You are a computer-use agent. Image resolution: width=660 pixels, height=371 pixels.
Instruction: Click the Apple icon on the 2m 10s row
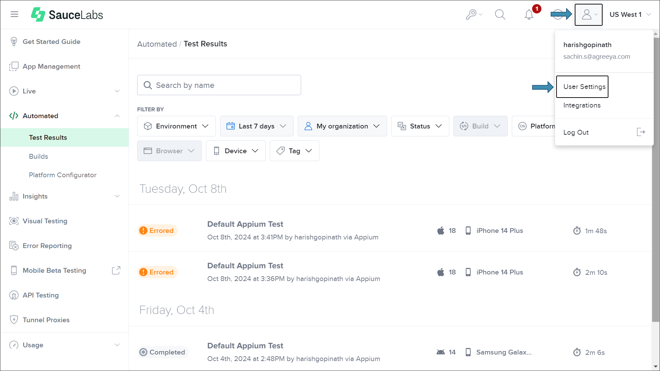pyautogui.click(x=441, y=272)
